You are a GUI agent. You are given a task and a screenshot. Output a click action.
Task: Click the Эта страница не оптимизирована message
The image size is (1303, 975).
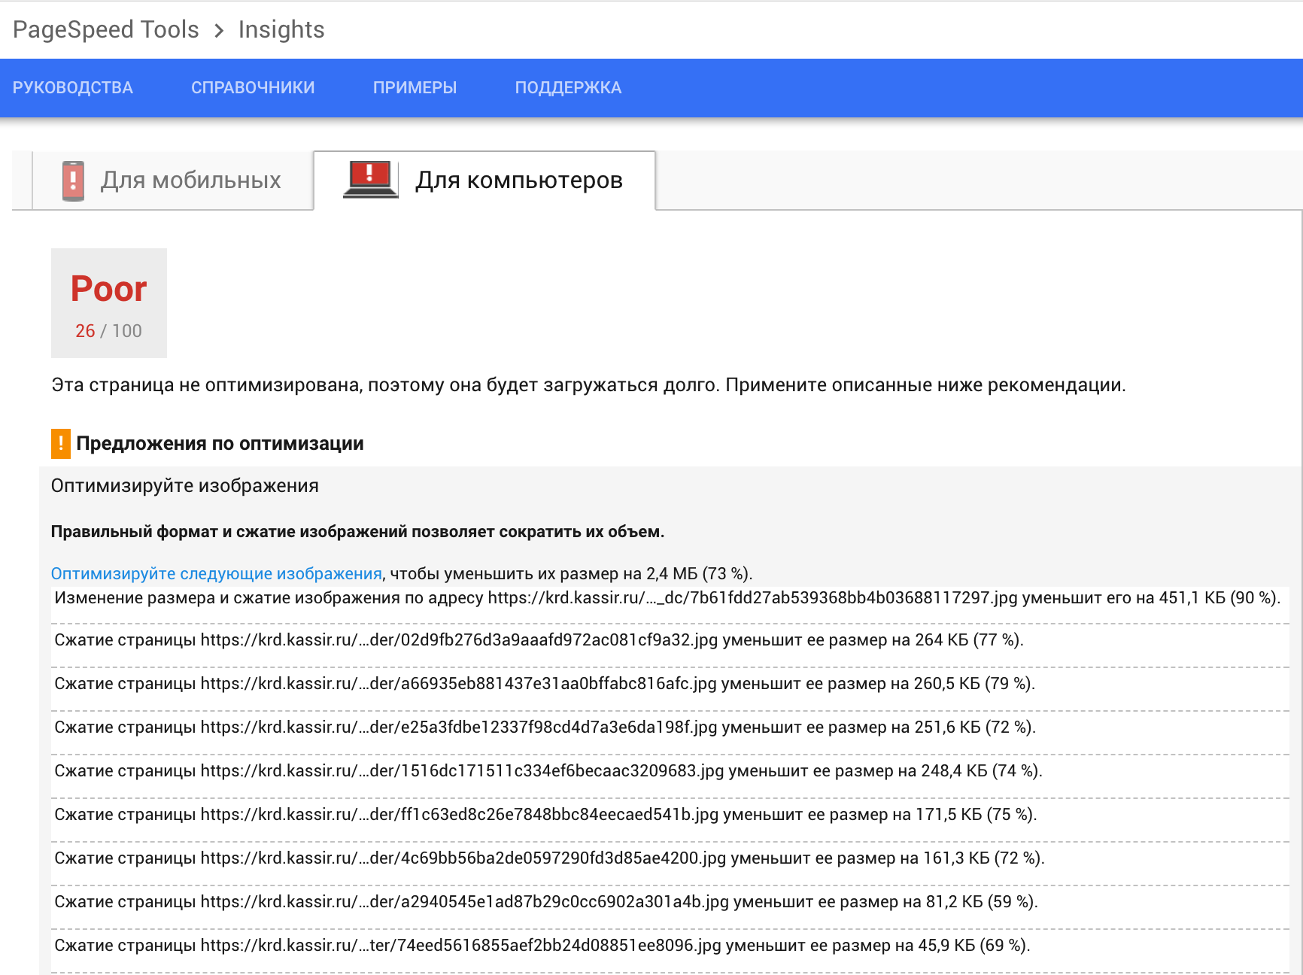coord(588,385)
